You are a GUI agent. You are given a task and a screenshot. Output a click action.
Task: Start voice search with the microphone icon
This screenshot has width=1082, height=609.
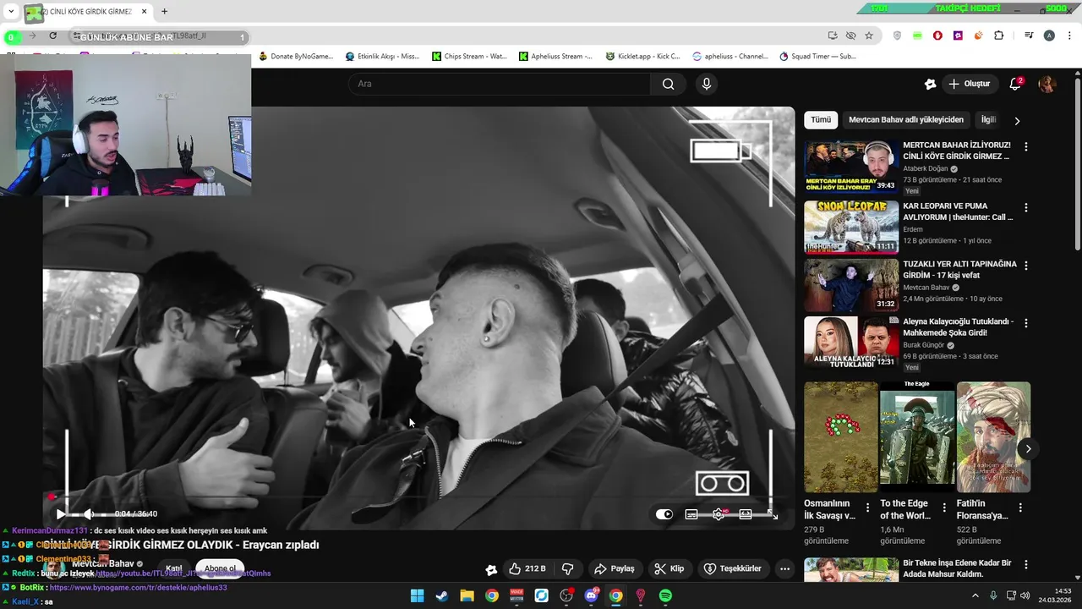point(707,84)
